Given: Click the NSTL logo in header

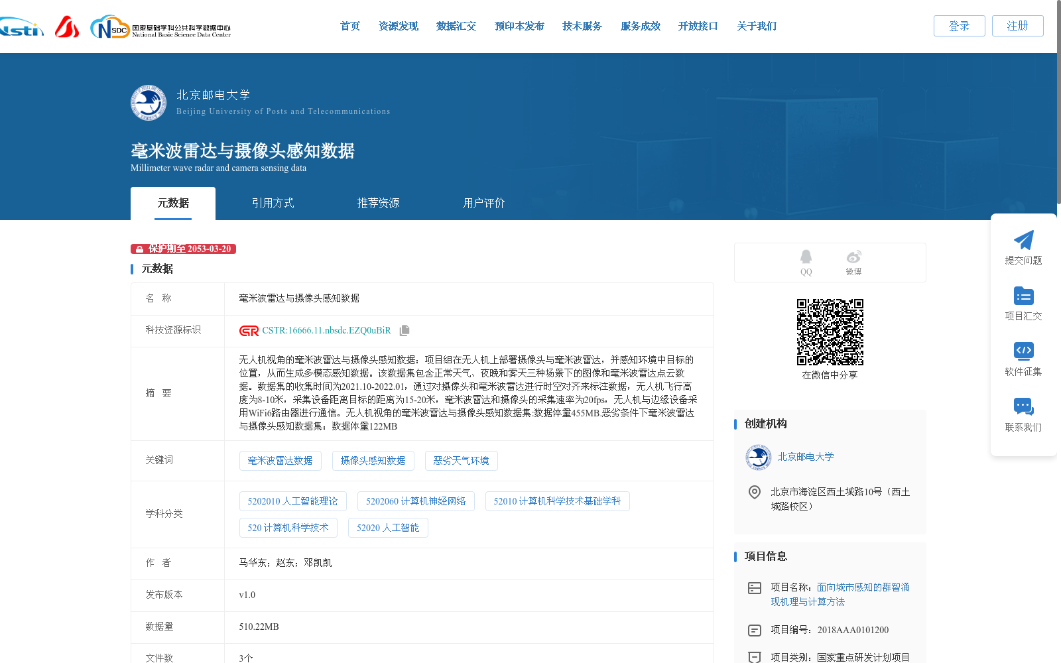Looking at the screenshot, I should coord(22,27).
